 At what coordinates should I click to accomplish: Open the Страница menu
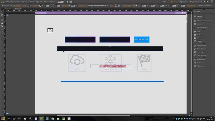point(25,2)
